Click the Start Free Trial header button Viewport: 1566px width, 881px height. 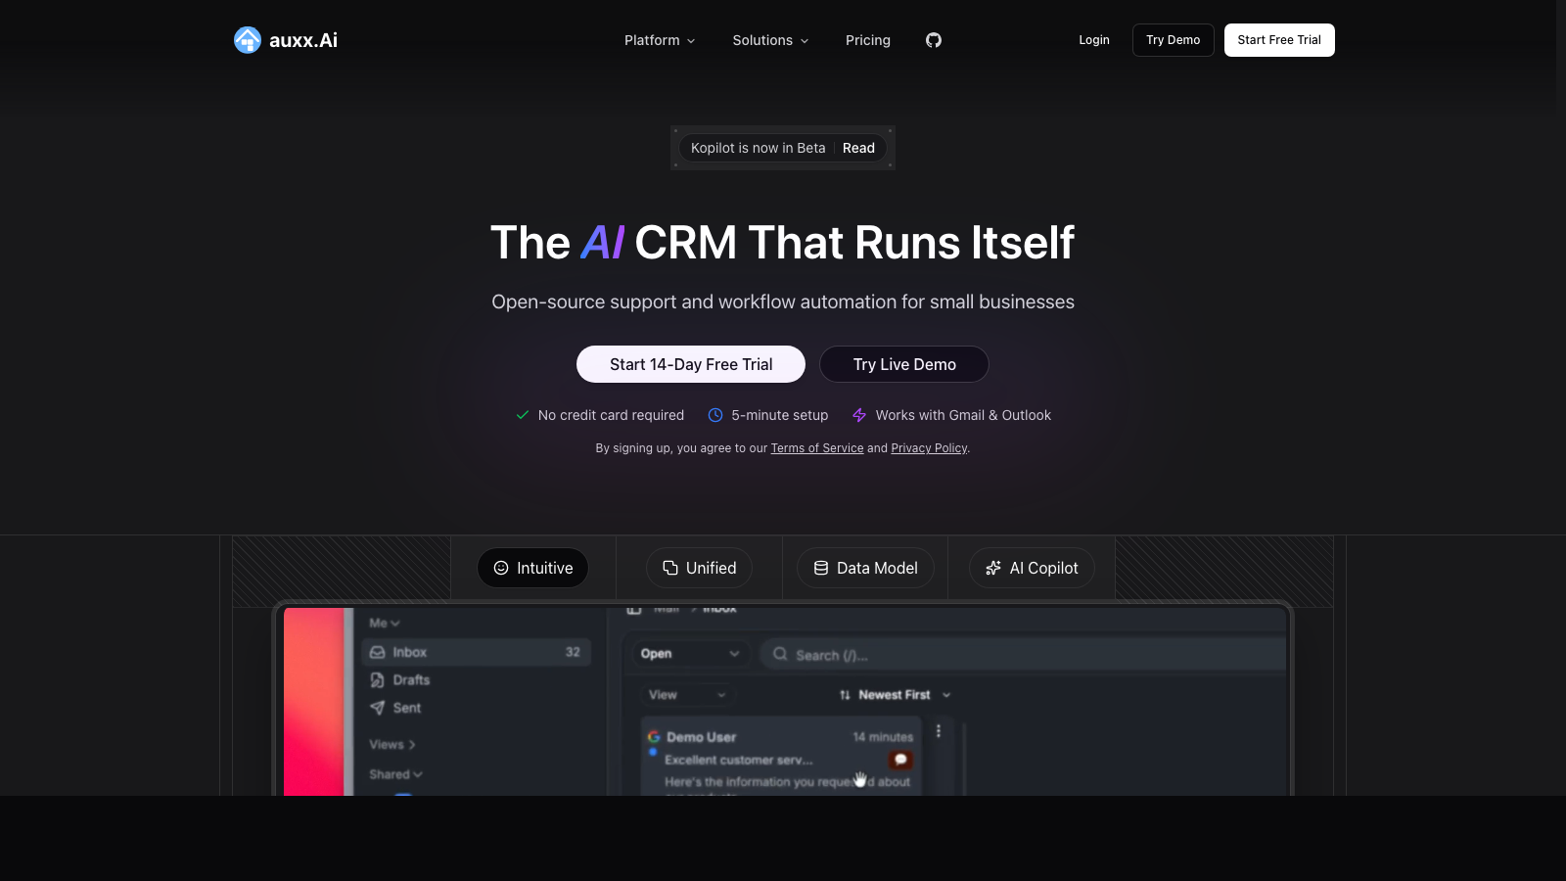[x=1279, y=40]
